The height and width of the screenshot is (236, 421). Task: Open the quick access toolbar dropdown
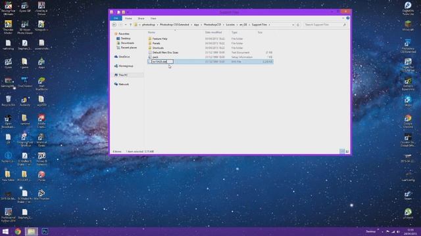pos(128,12)
